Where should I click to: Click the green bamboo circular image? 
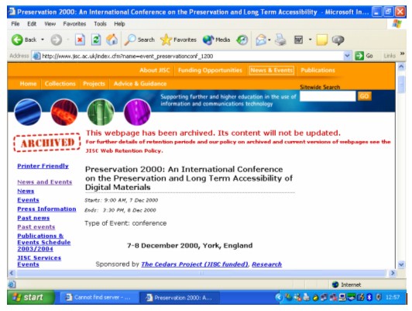click(101, 112)
